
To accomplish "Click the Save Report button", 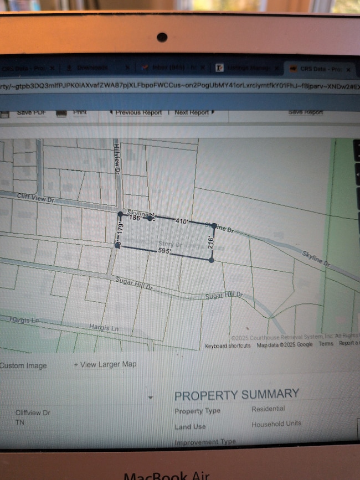I will (306, 112).
